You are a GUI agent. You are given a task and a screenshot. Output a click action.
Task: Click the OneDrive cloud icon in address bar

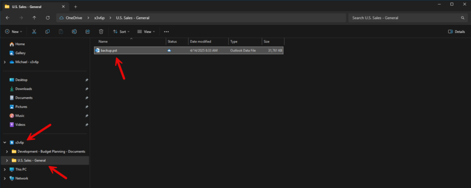(x=62, y=18)
